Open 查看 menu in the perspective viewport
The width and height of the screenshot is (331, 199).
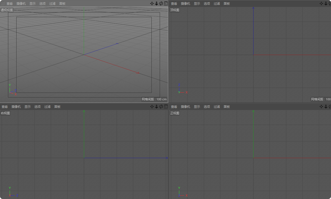pyautogui.click(x=10, y=4)
